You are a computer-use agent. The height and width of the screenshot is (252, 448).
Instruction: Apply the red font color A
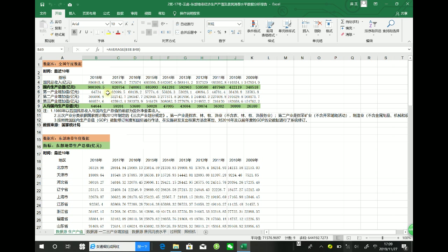pos(118,32)
